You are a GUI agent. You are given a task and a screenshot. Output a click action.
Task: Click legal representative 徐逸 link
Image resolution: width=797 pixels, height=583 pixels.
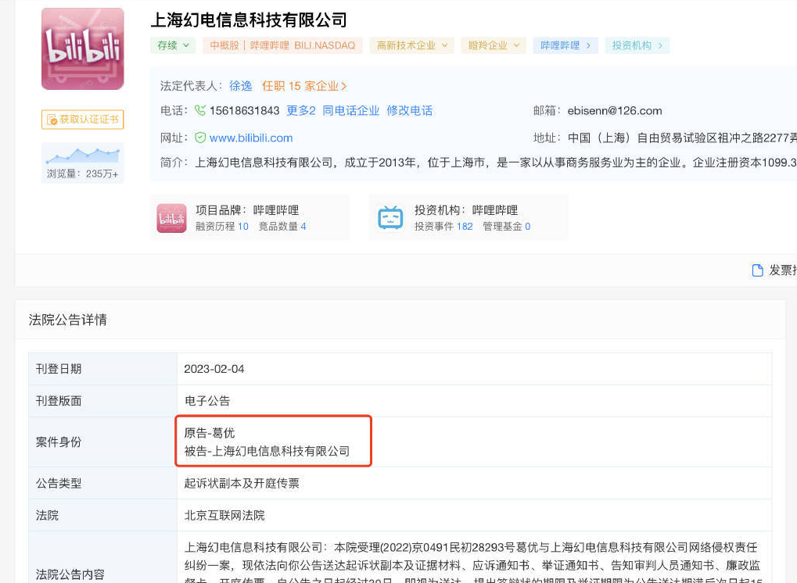pos(241,86)
